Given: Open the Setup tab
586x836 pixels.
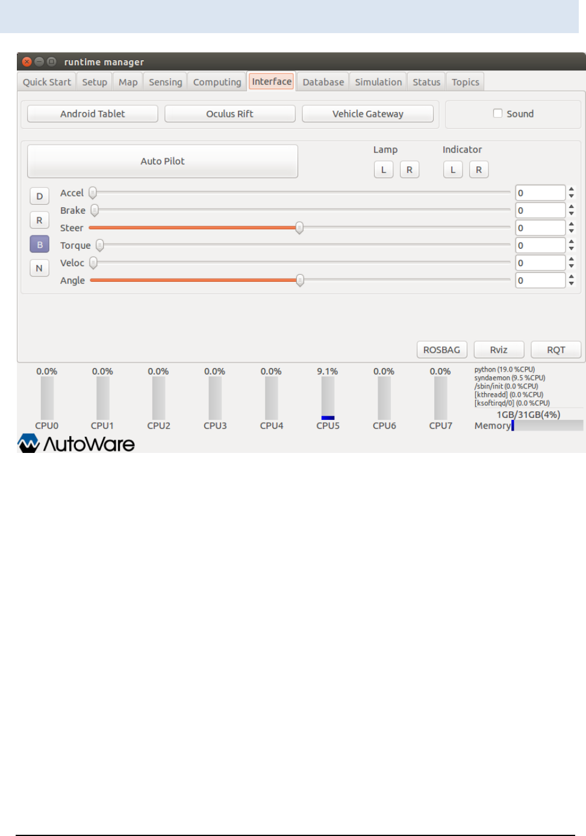Looking at the screenshot, I should tap(95, 82).
